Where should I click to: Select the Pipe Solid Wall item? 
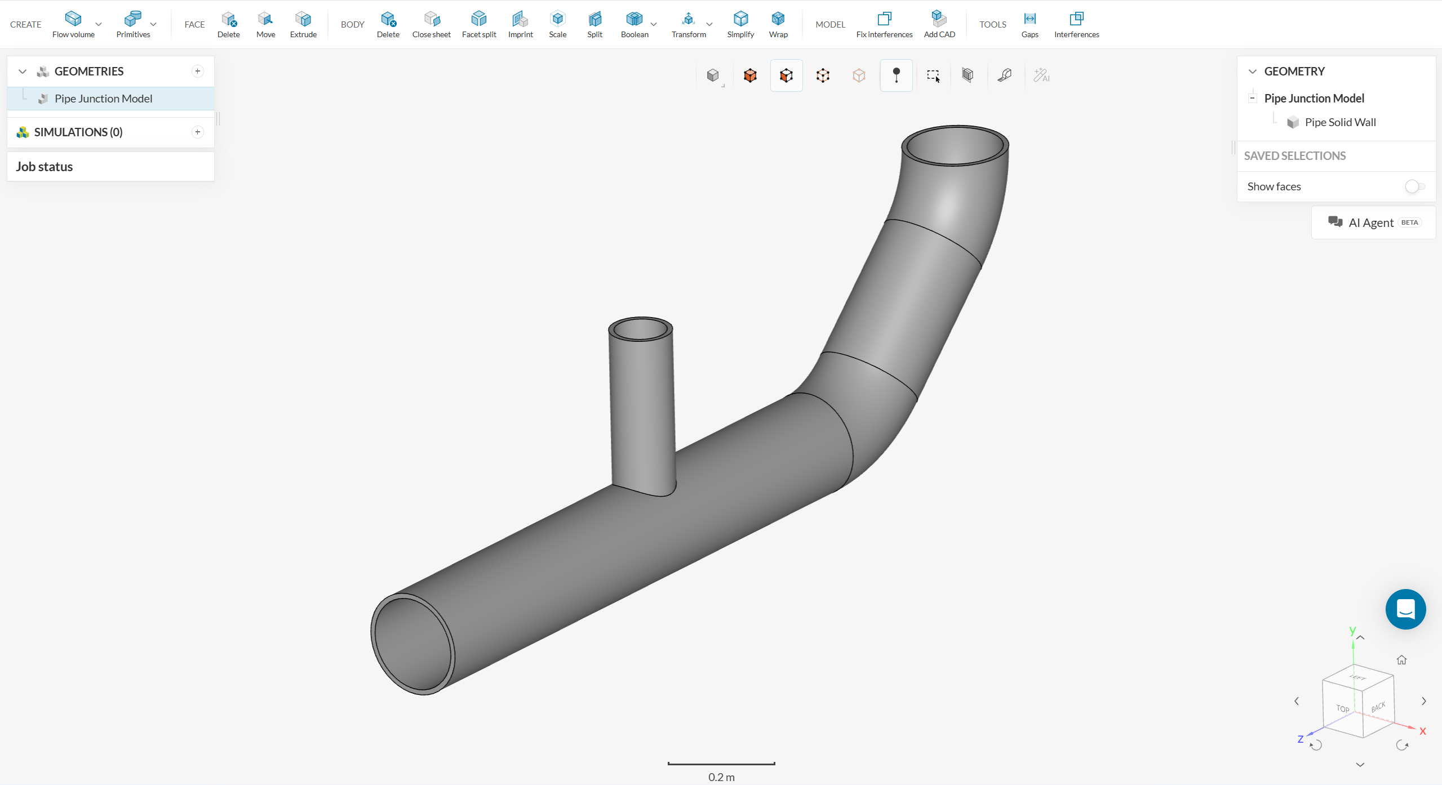(1340, 122)
